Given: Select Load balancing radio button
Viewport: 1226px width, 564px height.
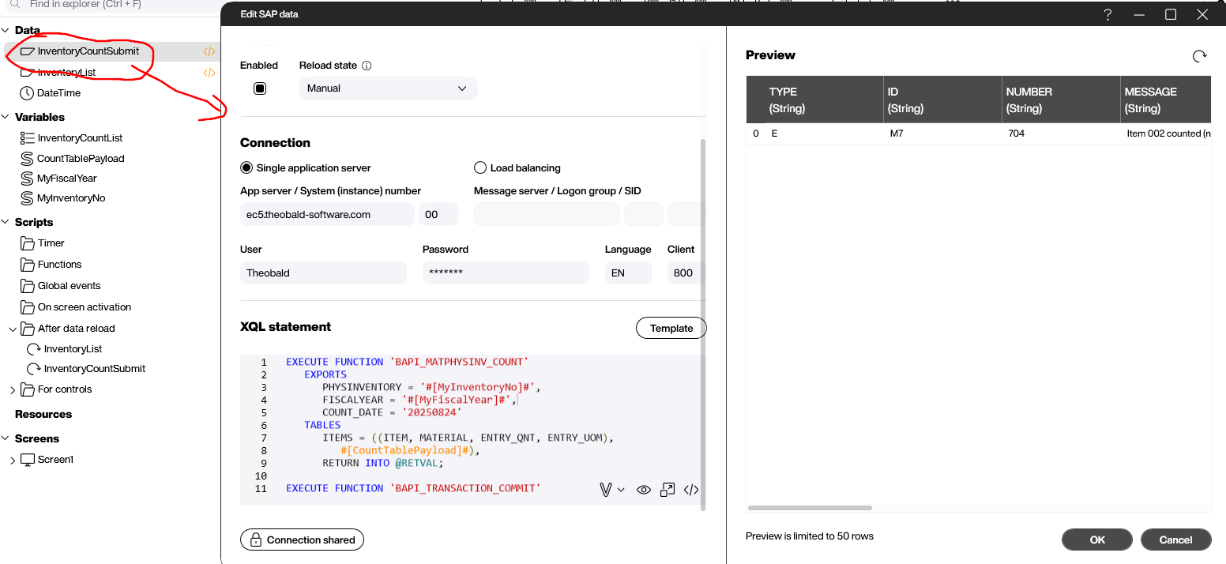Looking at the screenshot, I should [480, 168].
